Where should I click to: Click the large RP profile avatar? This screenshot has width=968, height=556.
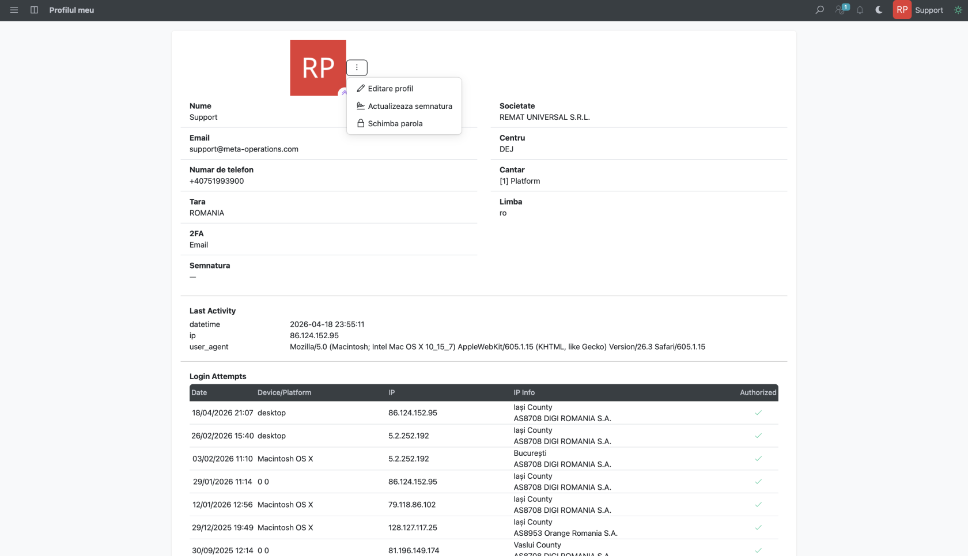[318, 67]
